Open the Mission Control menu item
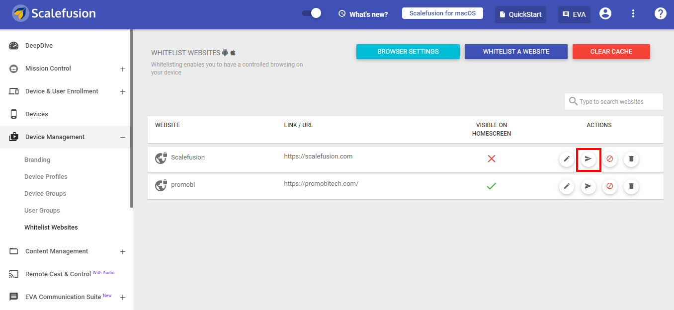The height and width of the screenshot is (310, 674). 48,69
